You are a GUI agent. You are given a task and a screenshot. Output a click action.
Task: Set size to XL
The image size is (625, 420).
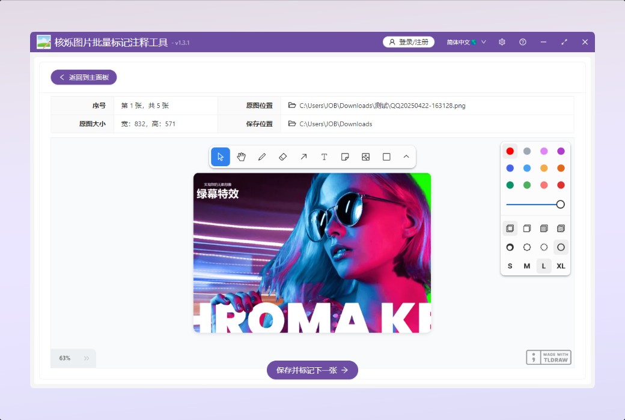pos(561,266)
